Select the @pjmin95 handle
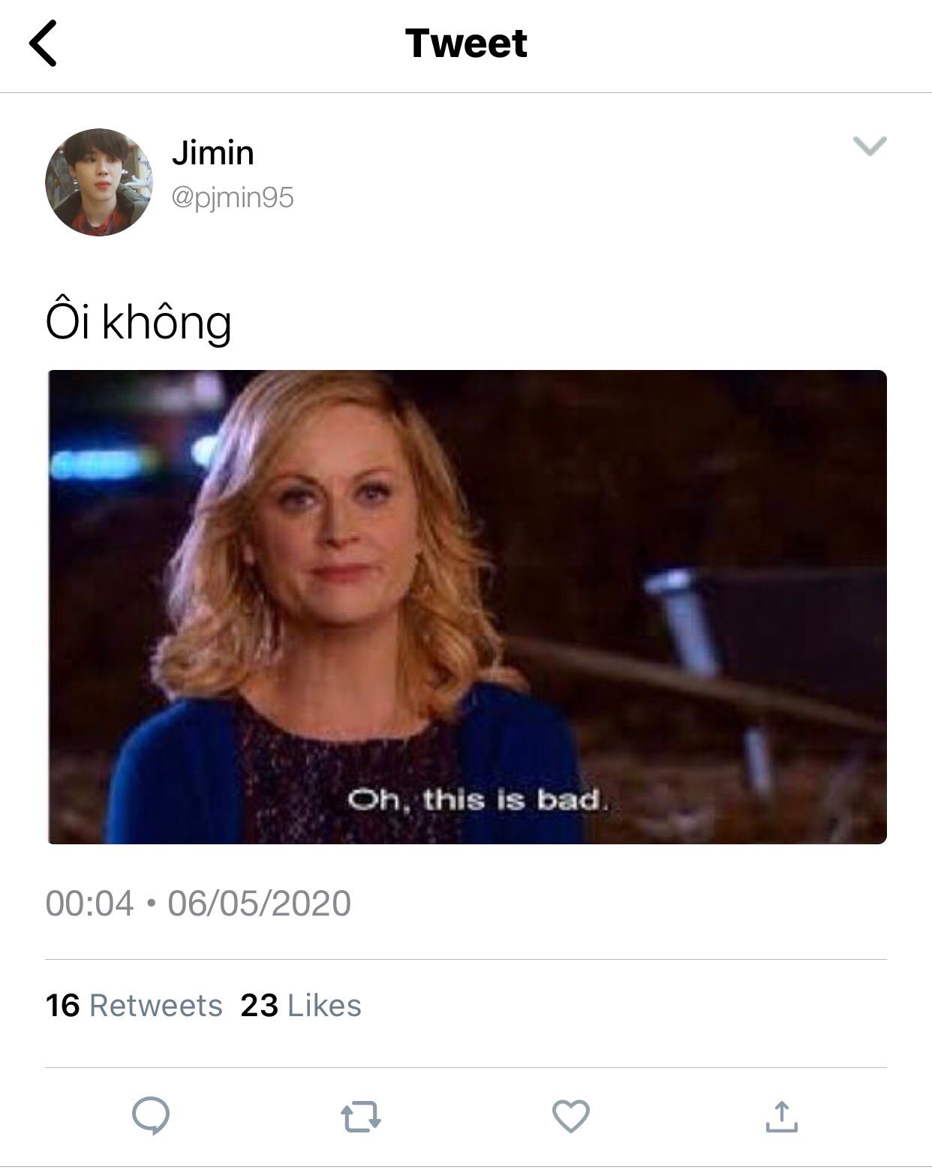The width and height of the screenshot is (932, 1170). click(x=233, y=198)
